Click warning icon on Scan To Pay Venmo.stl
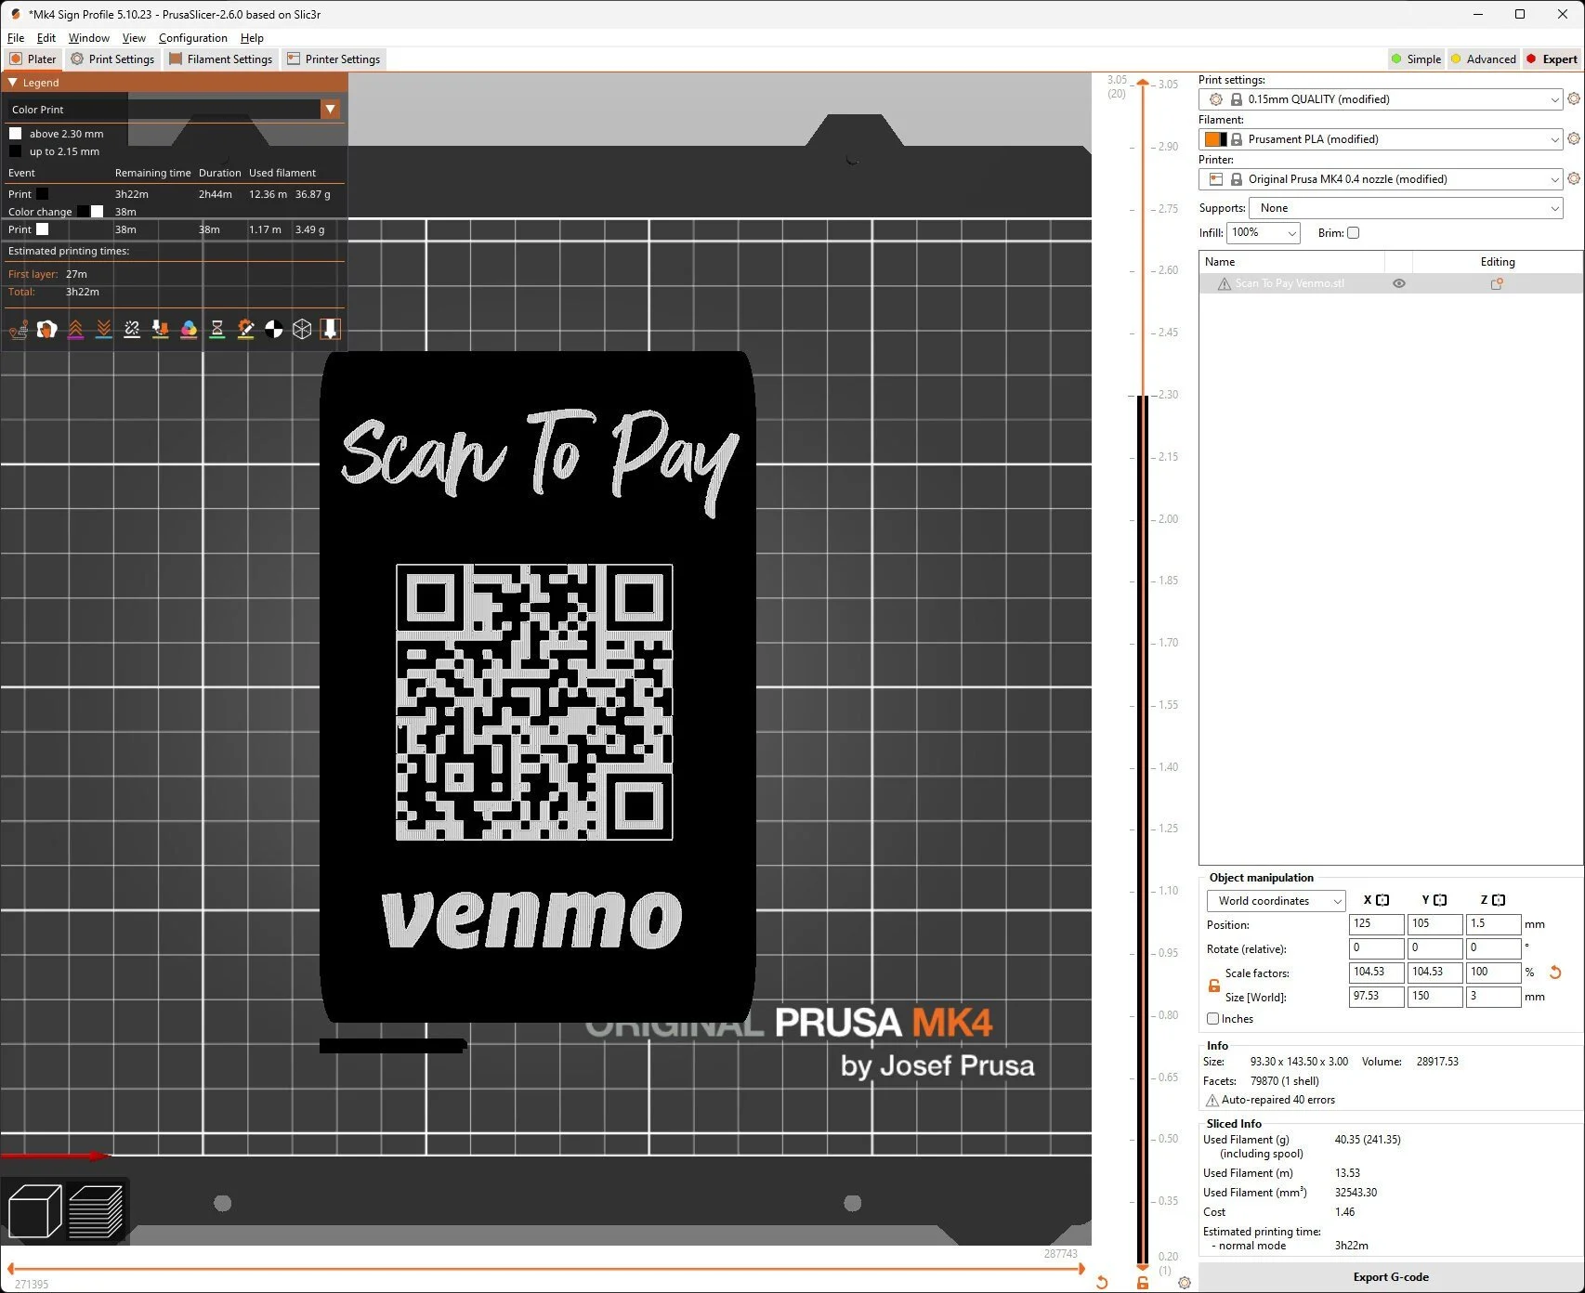1585x1293 pixels. coord(1224,283)
